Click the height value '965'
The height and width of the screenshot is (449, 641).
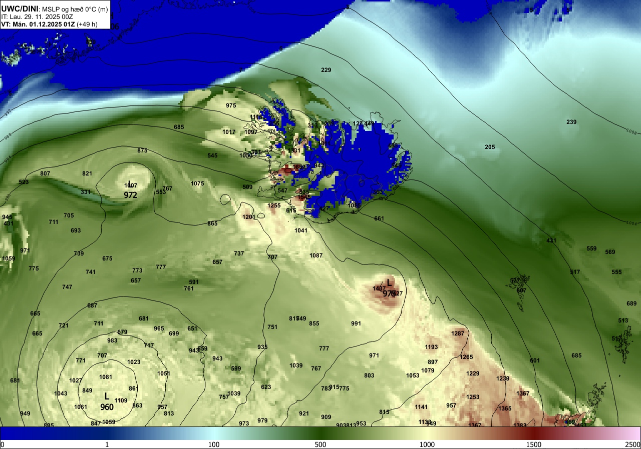click(159, 328)
